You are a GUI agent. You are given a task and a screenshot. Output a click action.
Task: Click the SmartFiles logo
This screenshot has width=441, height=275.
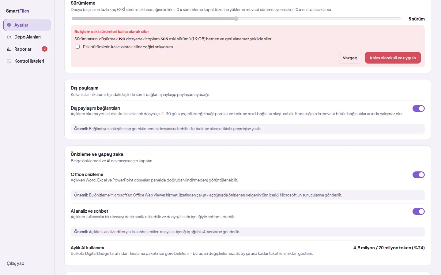tap(18, 11)
